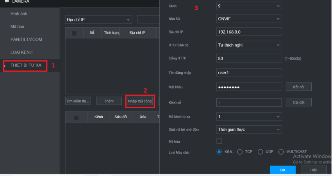The height and width of the screenshot is (176, 332).
Task: Open Giải mã bộ nhớ đệm dropdown Thời gian thực
Action: tap(249, 130)
